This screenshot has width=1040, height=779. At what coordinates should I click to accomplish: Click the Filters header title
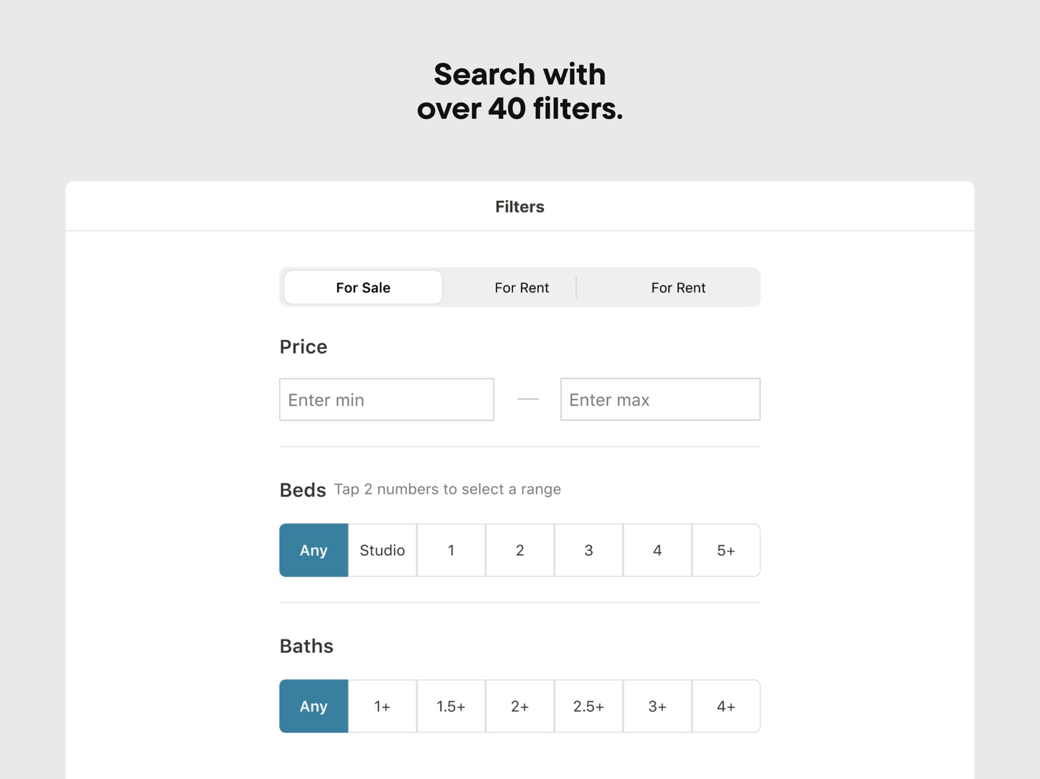pyautogui.click(x=520, y=207)
